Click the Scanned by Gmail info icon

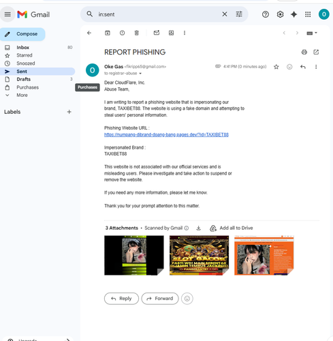click(187, 228)
